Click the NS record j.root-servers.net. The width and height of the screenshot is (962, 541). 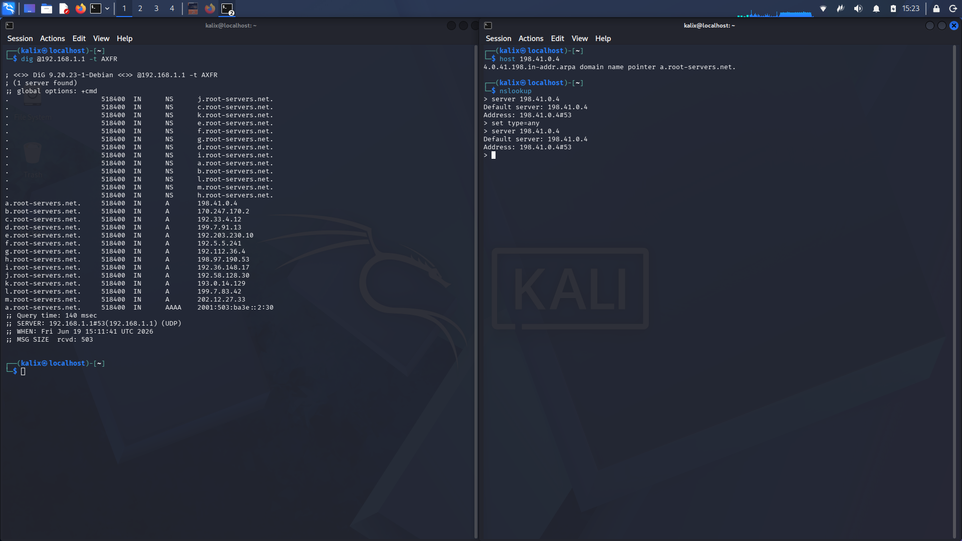pyautogui.click(x=139, y=99)
